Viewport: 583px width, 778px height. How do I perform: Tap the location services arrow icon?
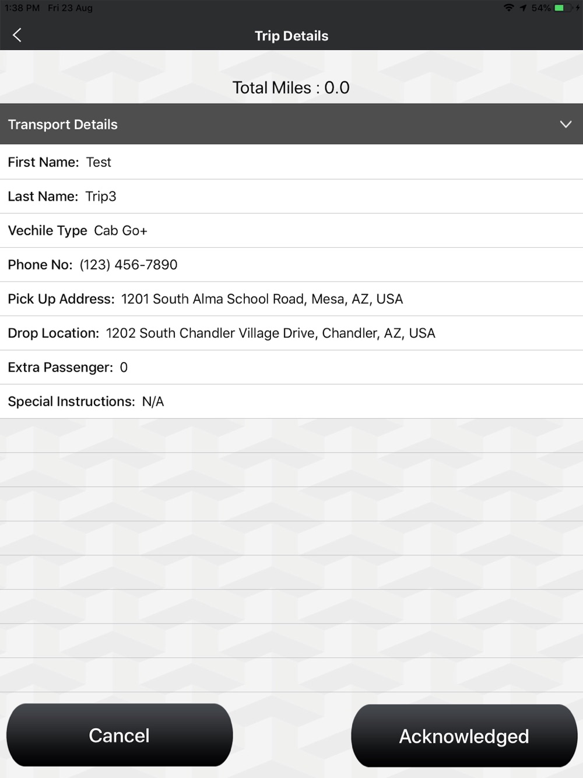523,8
